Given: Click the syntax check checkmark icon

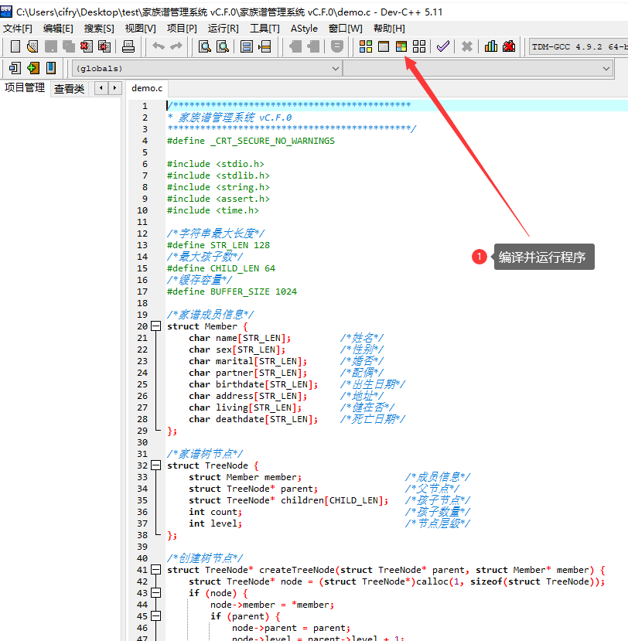Looking at the screenshot, I should point(442,46).
